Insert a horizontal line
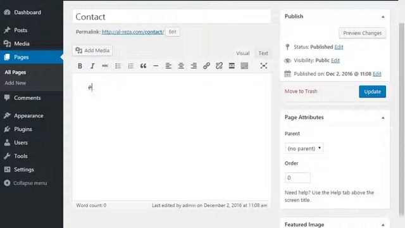This screenshot has height=228, width=405. pyautogui.click(x=156, y=66)
